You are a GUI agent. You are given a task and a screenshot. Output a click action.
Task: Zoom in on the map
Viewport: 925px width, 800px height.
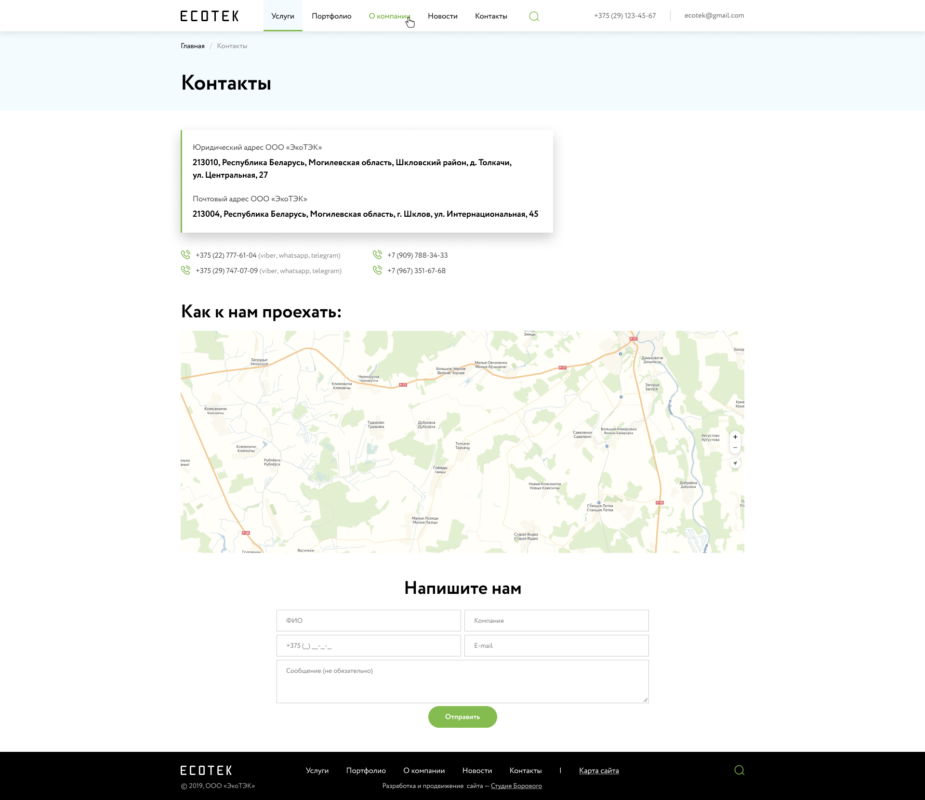pyautogui.click(x=735, y=437)
